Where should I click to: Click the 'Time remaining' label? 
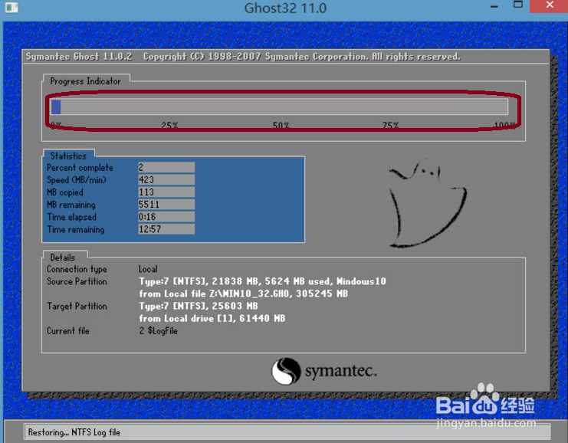(76, 229)
